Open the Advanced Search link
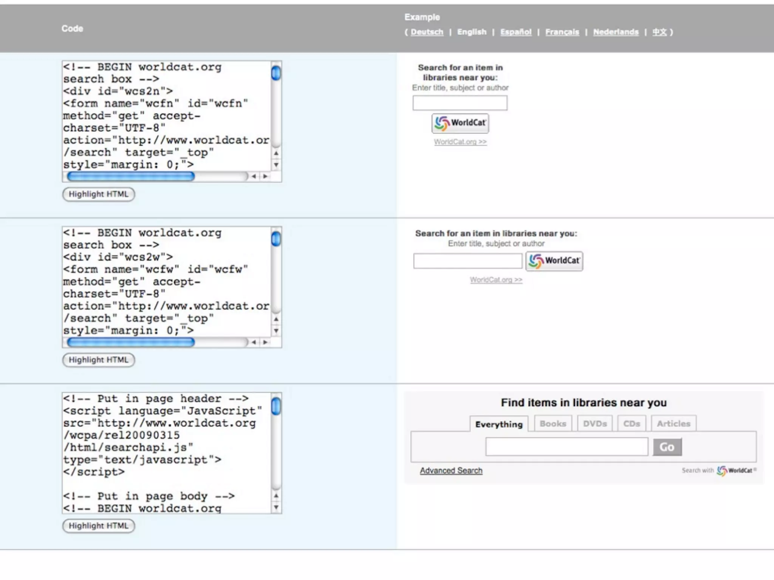The width and height of the screenshot is (774, 580). coord(451,470)
